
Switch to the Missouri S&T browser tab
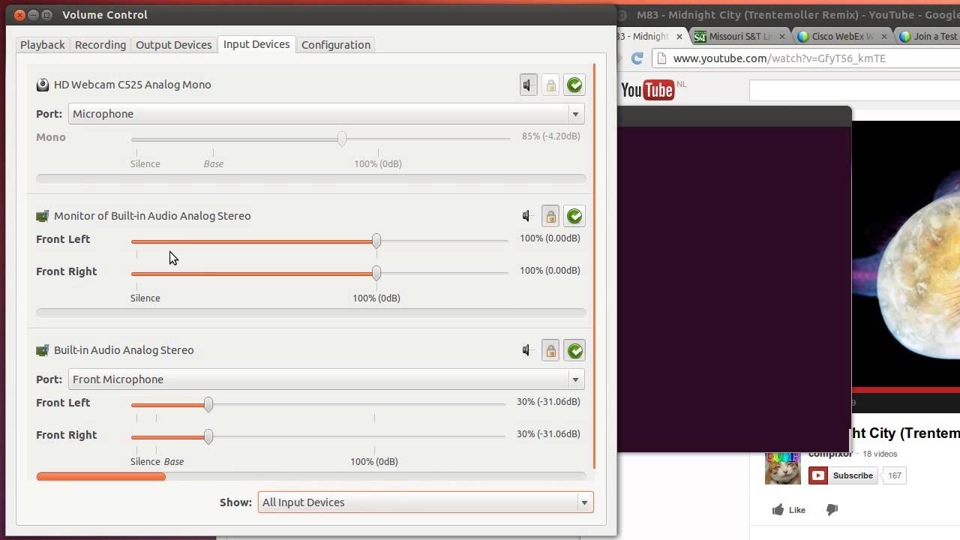(740, 36)
